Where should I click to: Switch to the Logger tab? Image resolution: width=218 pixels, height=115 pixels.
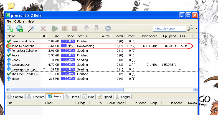click(x=123, y=97)
